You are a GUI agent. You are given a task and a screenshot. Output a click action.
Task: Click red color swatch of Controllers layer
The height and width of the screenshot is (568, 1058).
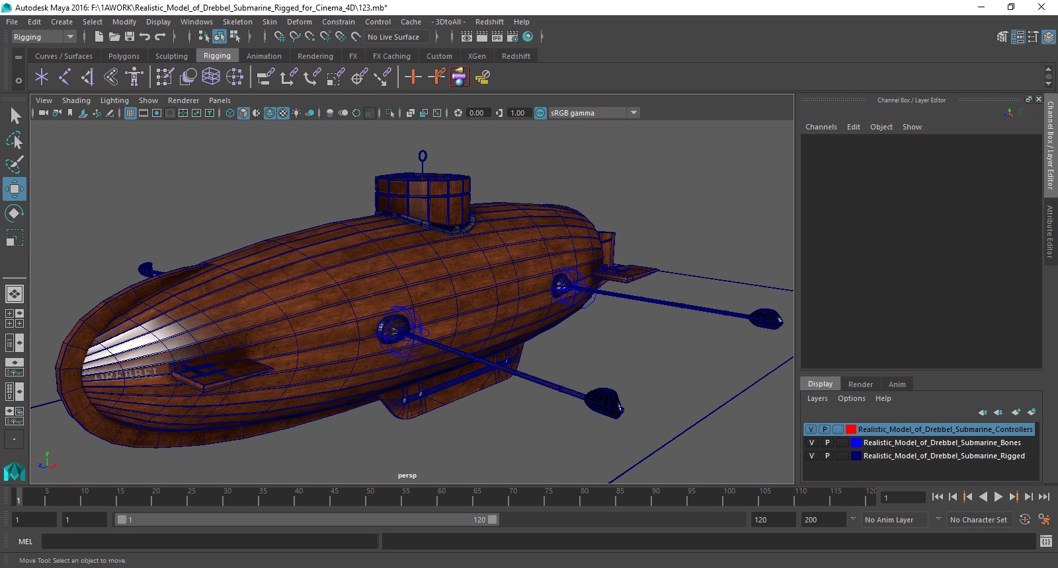(851, 429)
